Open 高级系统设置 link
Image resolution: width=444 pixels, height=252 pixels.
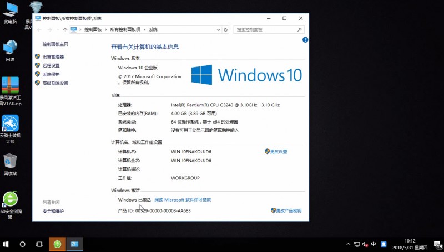tap(56, 83)
